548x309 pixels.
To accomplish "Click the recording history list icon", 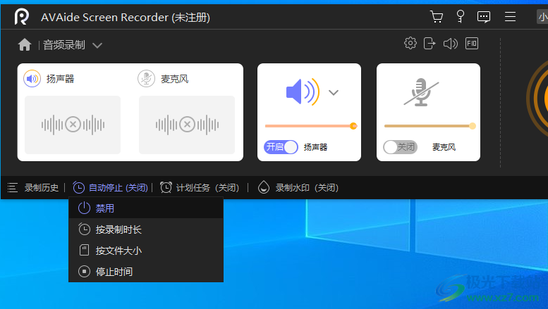I will tap(13, 188).
